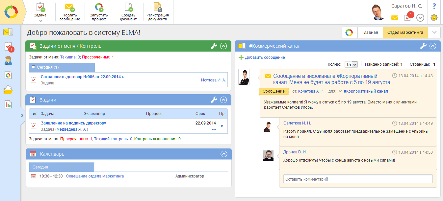Click the Оставить комментарий input field
443x201 pixels.
[357, 179]
